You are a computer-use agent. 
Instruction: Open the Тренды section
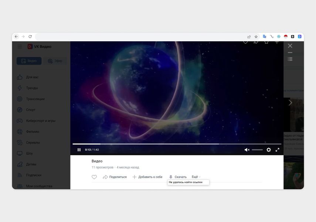point(28,88)
